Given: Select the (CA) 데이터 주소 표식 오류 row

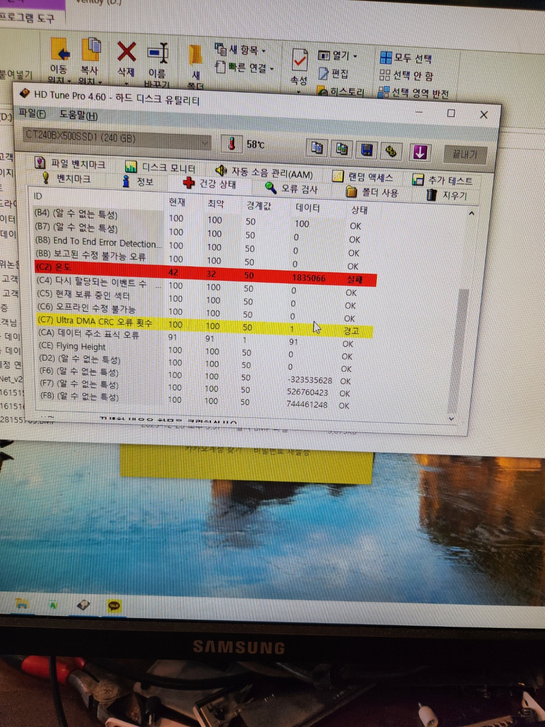Looking at the screenshot, I should click(x=196, y=338).
